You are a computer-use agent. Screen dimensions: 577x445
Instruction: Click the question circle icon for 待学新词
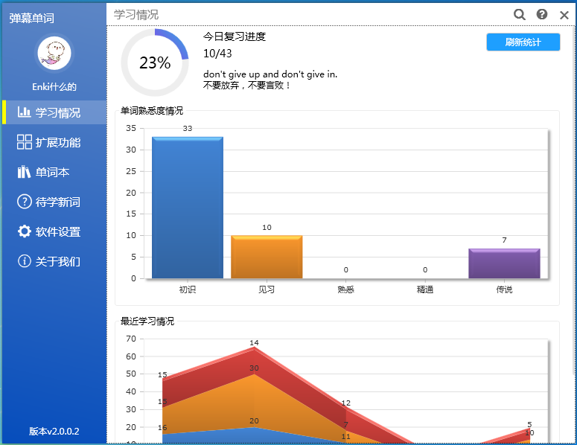coord(25,202)
